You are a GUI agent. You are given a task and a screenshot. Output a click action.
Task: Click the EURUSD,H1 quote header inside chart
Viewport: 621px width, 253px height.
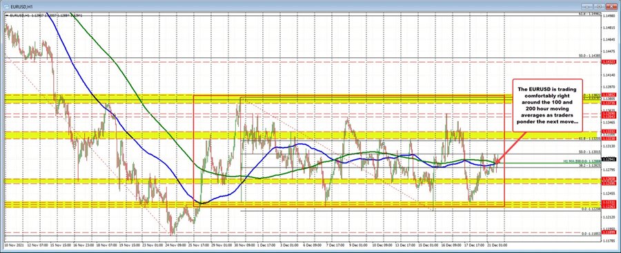pos(47,15)
